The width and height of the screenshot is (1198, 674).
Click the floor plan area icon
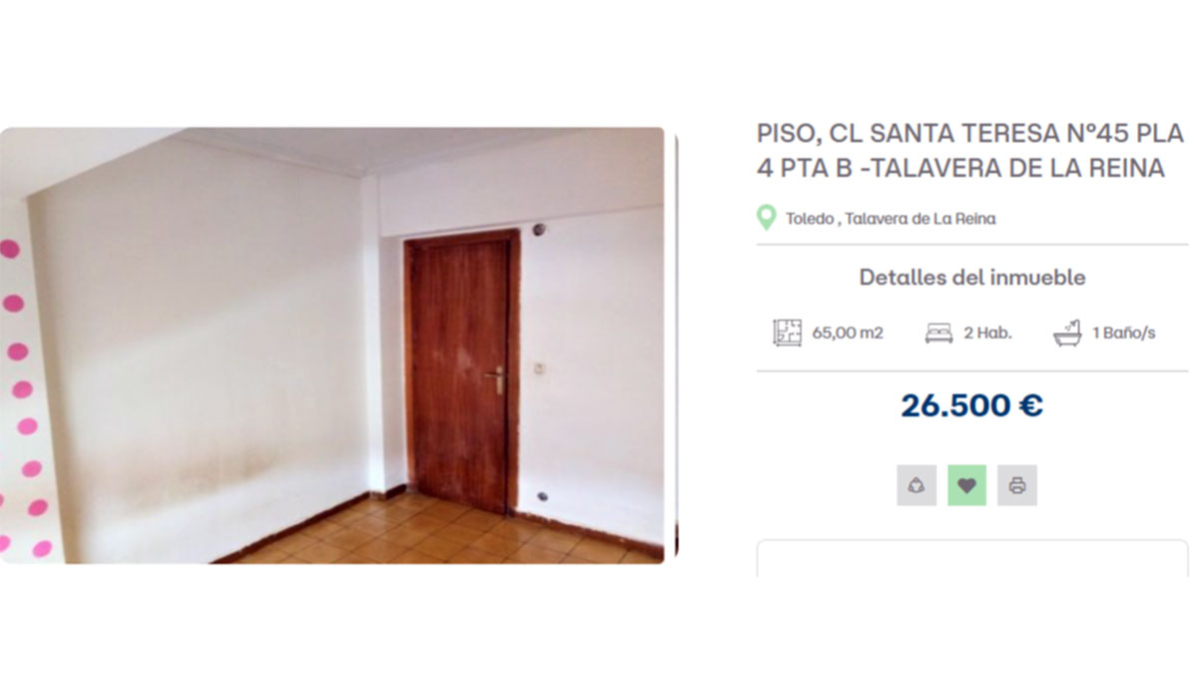[x=788, y=333]
